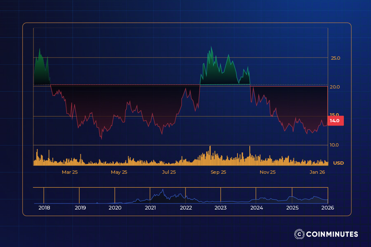Click 2026 at the navigator's right end

point(327,208)
